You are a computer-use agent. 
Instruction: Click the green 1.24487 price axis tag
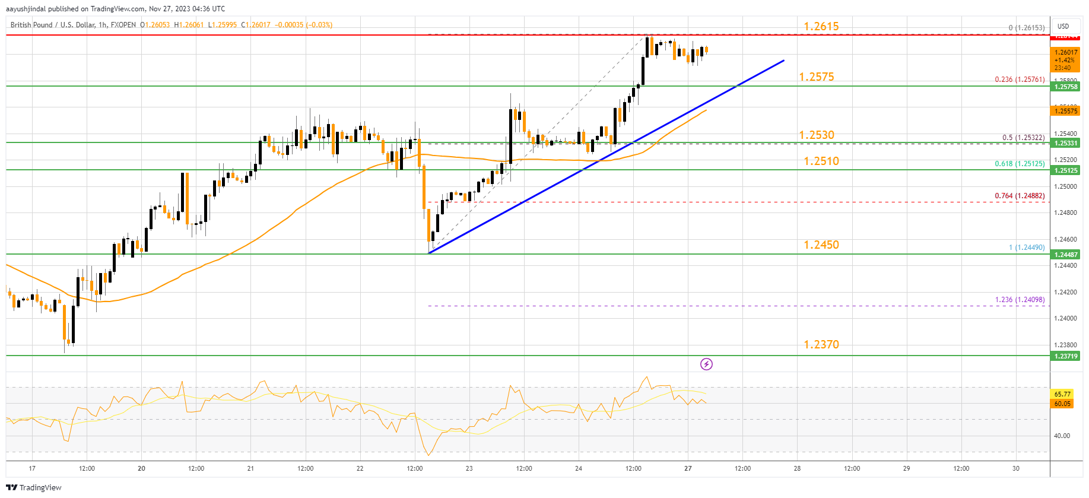tap(1065, 255)
